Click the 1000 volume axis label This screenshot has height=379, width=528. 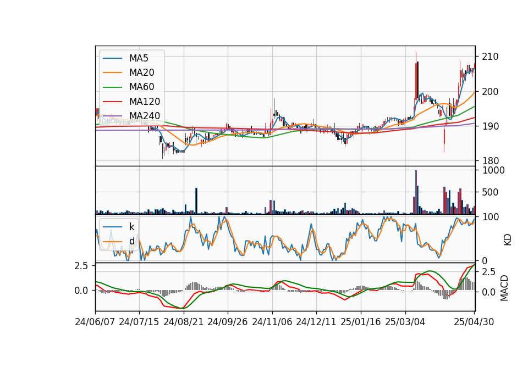coord(494,170)
